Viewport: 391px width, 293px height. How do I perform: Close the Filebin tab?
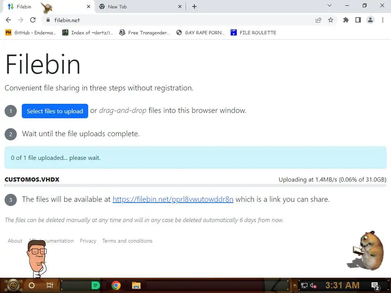89,7
